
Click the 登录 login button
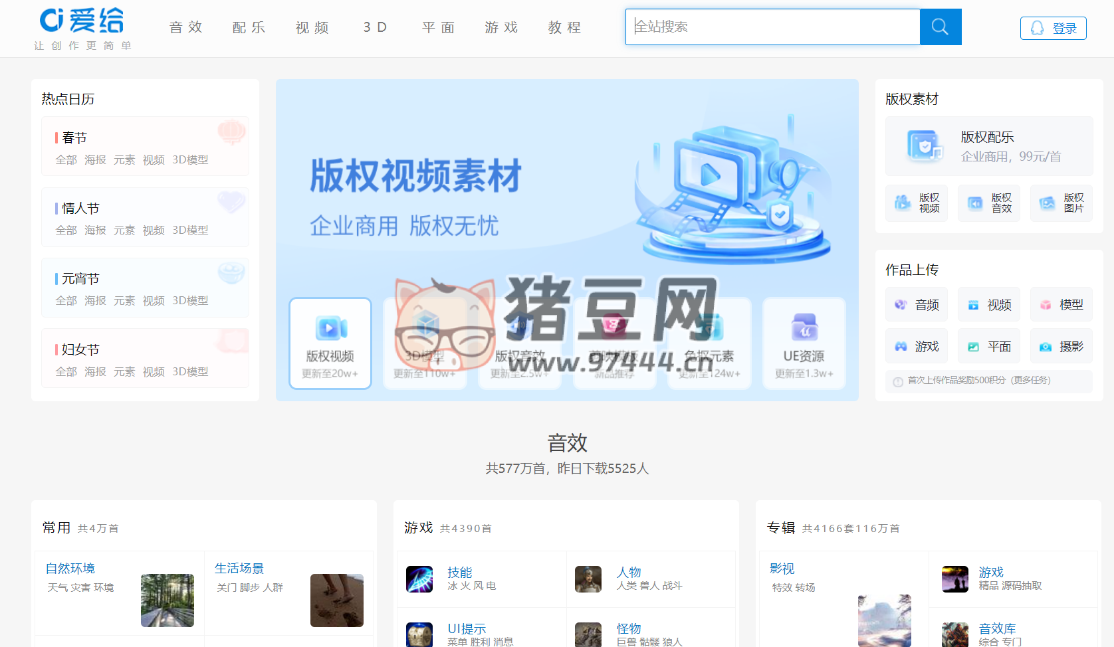[1053, 28]
